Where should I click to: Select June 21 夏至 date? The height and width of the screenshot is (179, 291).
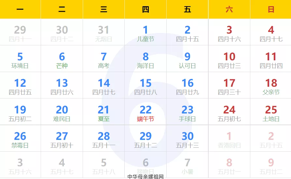click(104, 112)
